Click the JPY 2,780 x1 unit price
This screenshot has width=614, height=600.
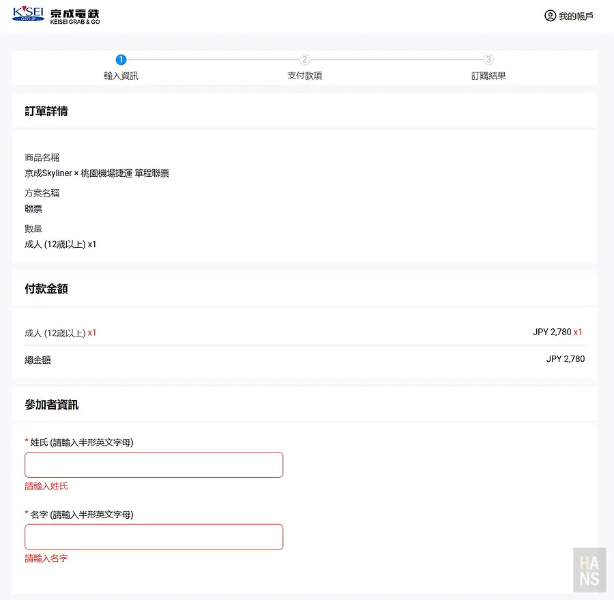coord(557,332)
